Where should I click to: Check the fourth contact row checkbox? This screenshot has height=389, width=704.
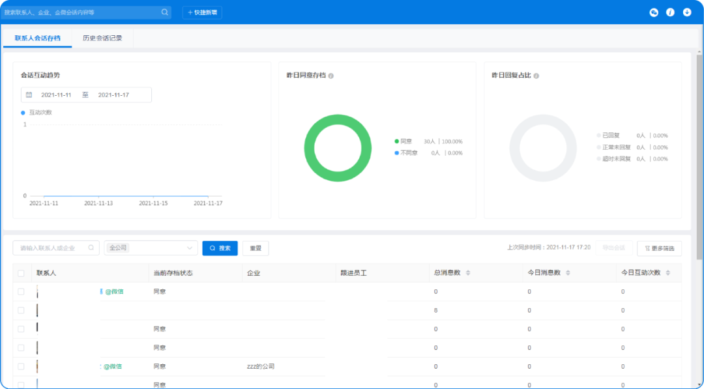pos(21,348)
